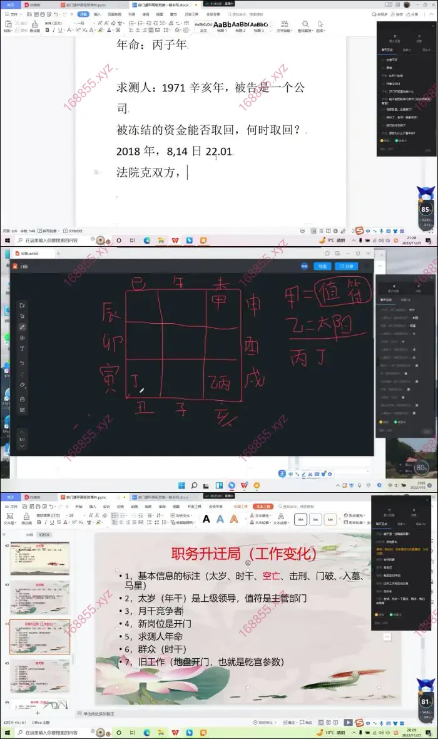Add a new slide with the plus button
This screenshot has width=438, height=739.
(x=38, y=713)
